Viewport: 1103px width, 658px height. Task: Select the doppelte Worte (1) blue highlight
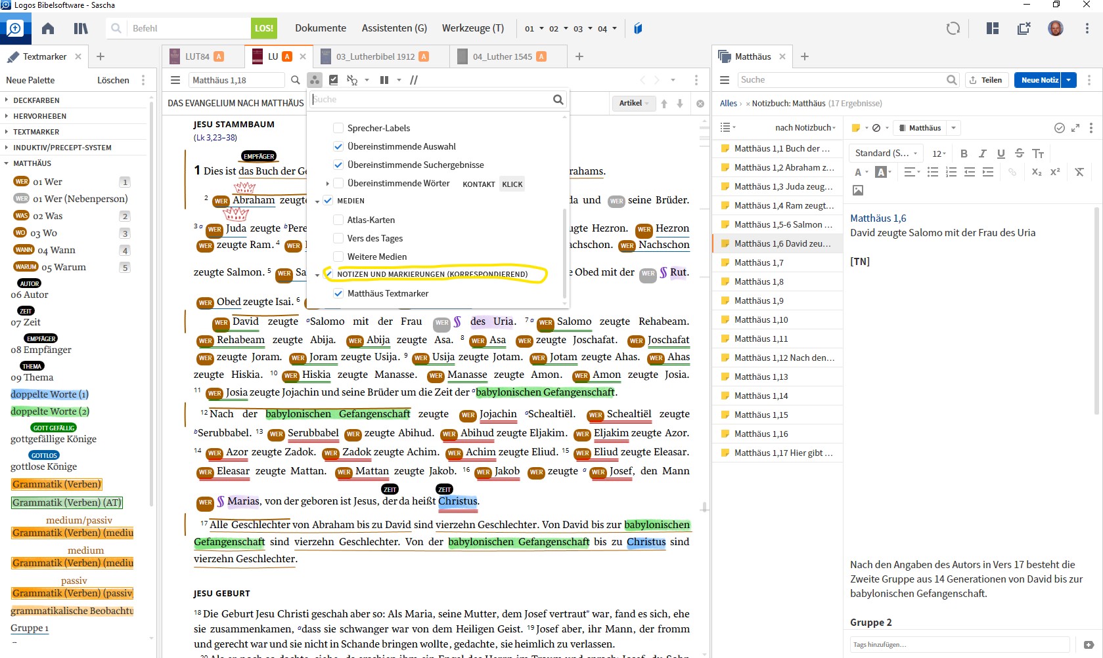[50, 394]
